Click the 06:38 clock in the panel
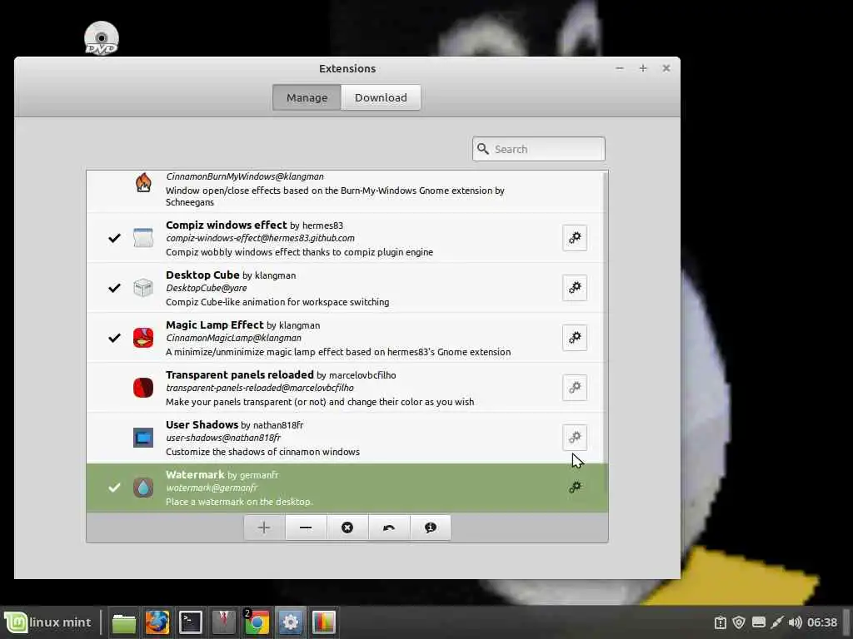The image size is (853, 639). tap(822, 622)
